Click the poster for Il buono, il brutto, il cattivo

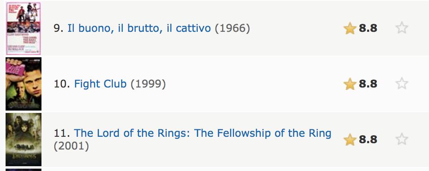point(24,28)
